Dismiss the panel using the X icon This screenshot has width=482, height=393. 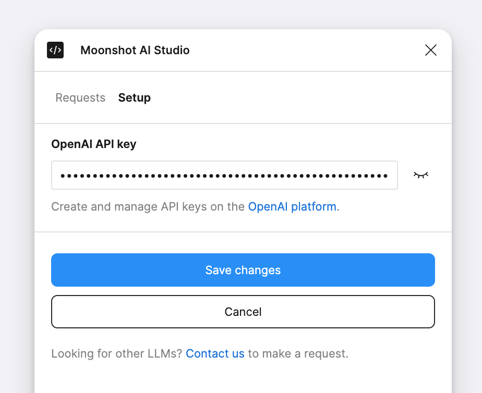click(x=431, y=50)
